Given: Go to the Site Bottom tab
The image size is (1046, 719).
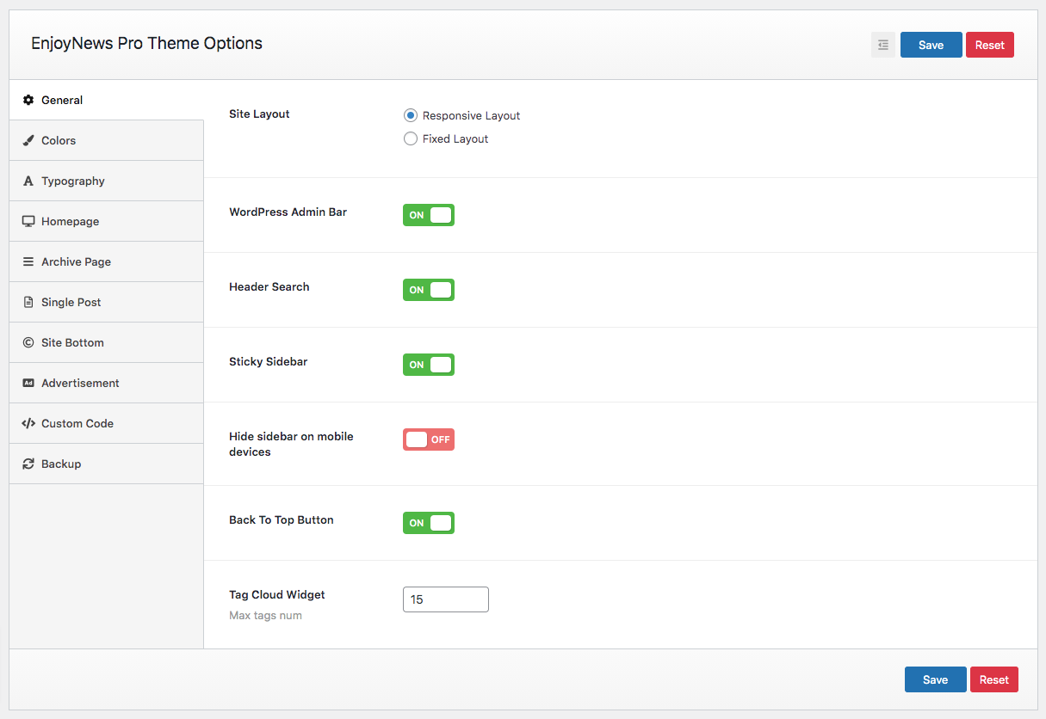Looking at the screenshot, I should pyautogui.click(x=107, y=342).
